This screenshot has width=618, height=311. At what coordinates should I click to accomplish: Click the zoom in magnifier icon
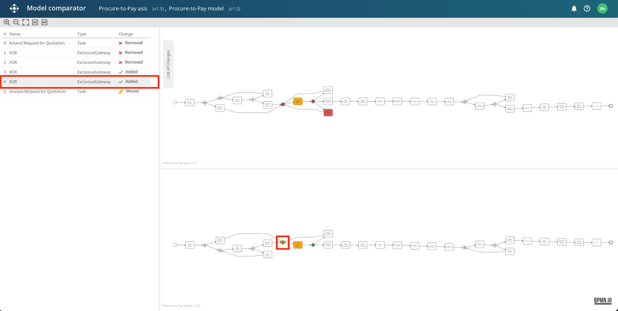click(x=7, y=22)
